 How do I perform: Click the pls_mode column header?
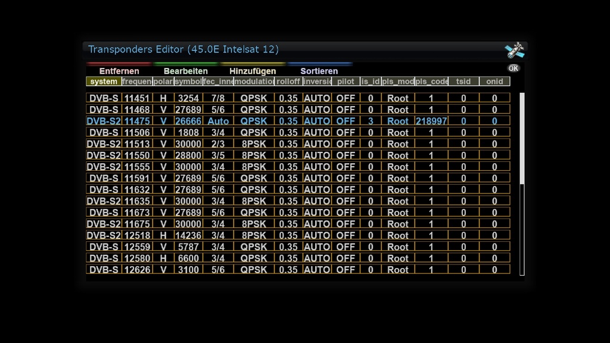[398, 81]
